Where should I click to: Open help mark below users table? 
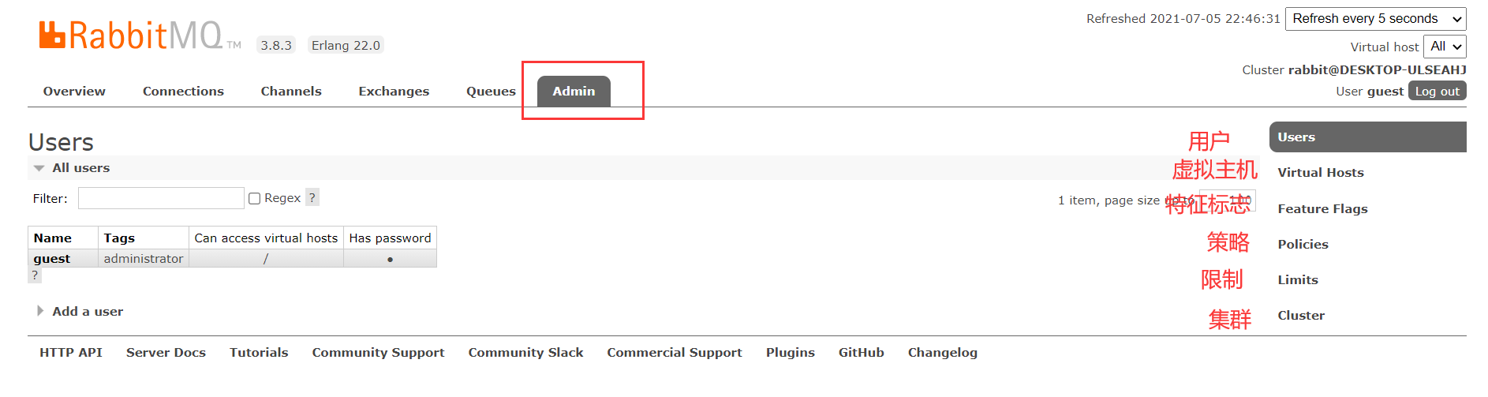[35, 275]
